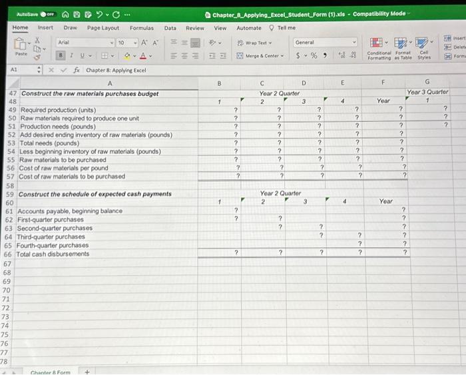Viewport: 466px width, 375px height.
Task: Open the Page Layout ribbon tab
Action: 103,28
